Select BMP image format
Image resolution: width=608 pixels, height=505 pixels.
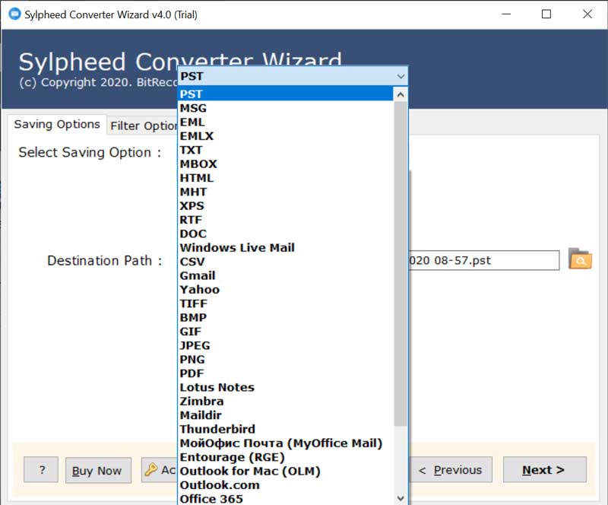286,317
